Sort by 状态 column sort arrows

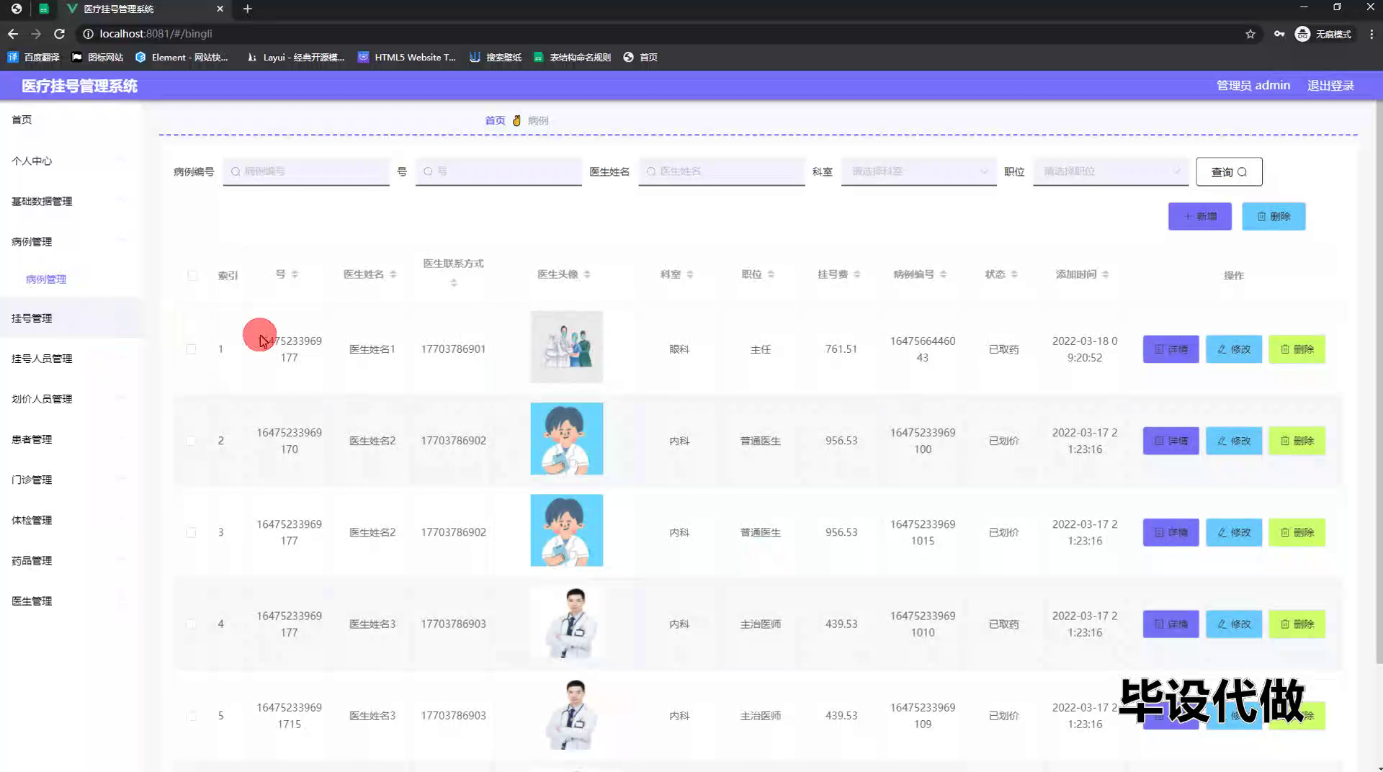tap(1014, 274)
